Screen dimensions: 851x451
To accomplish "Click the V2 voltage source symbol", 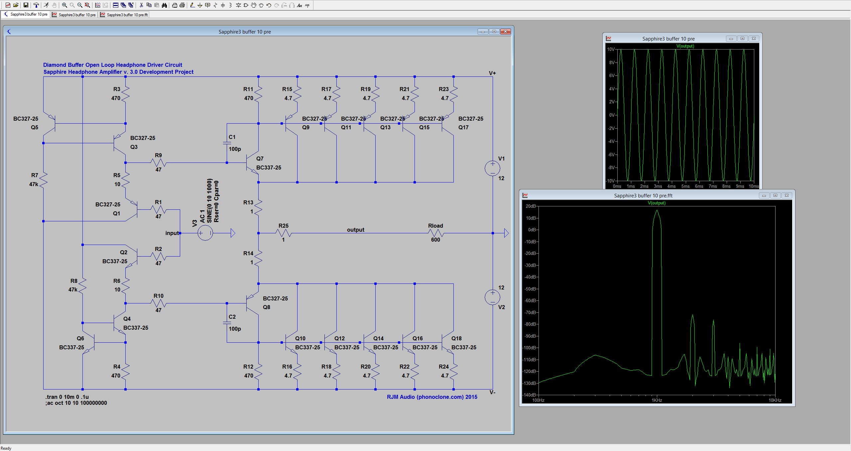I will 492,297.
